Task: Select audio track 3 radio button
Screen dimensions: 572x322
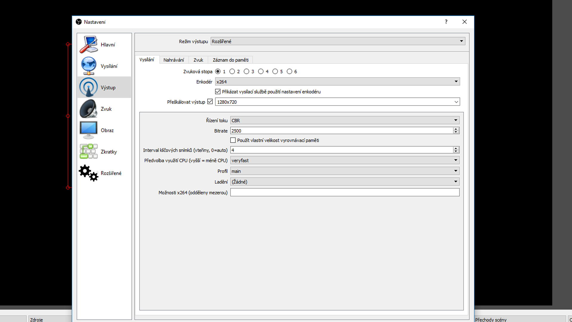Action: point(246,72)
